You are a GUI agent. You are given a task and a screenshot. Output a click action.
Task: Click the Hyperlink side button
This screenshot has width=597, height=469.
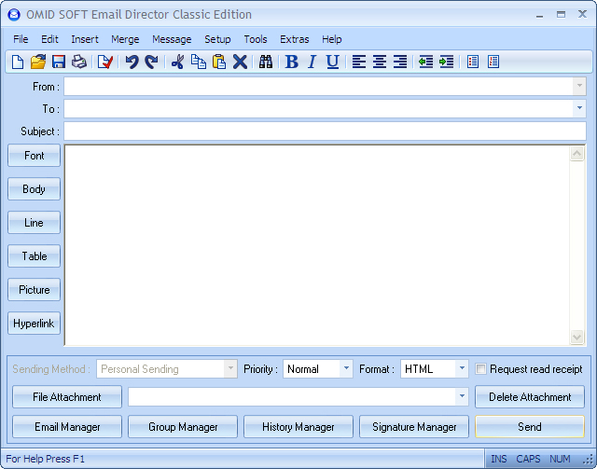pos(35,324)
